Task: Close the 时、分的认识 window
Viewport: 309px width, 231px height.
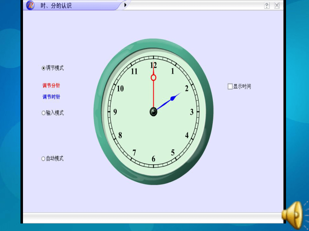Action: 277,5
